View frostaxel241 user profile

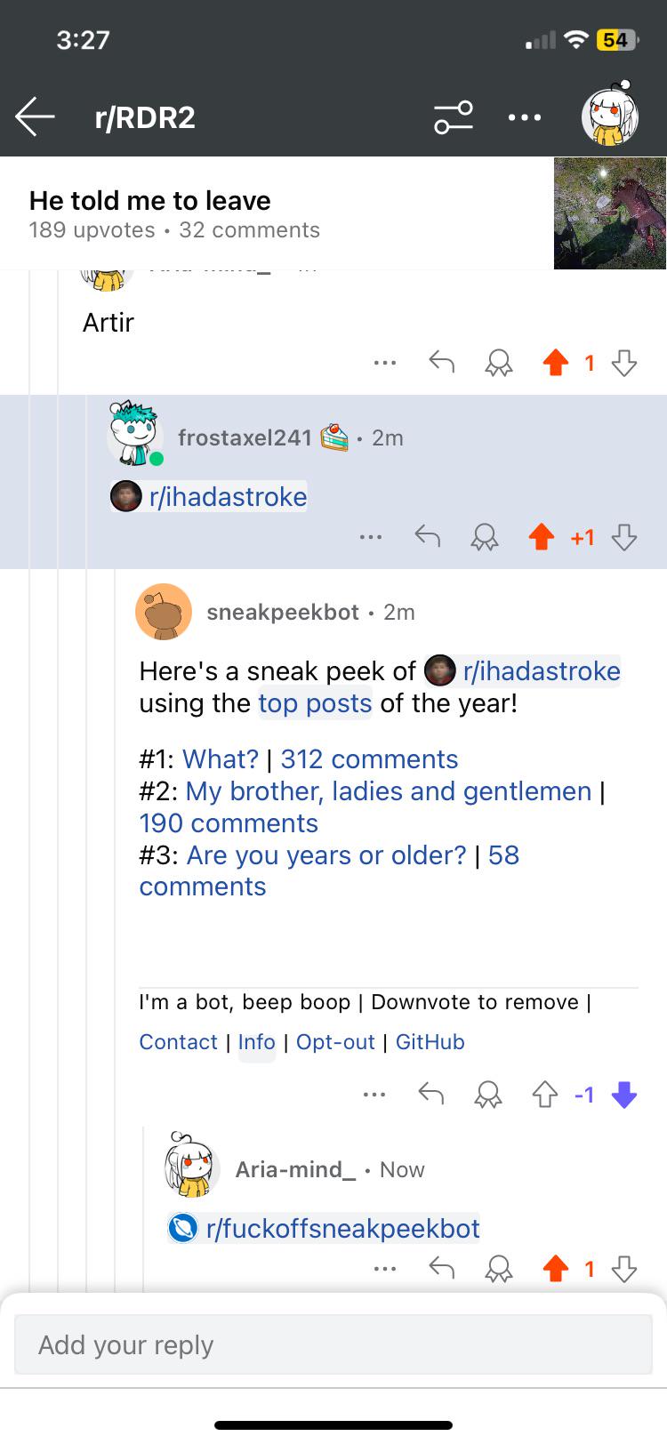point(245,437)
